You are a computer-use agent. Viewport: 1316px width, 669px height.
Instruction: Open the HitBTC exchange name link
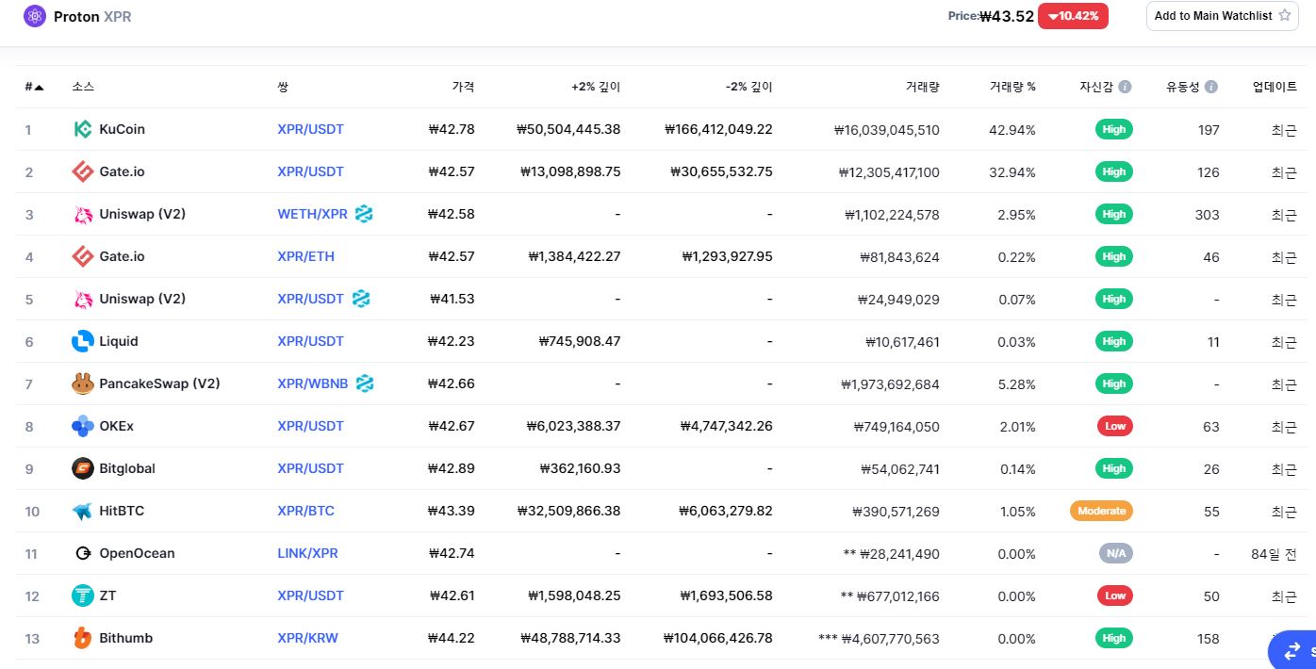(122, 511)
